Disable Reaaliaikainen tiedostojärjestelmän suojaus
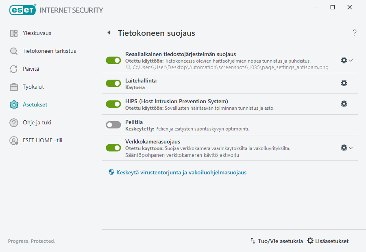The width and height of the screenshot is (366, 252). click(113, 60)
